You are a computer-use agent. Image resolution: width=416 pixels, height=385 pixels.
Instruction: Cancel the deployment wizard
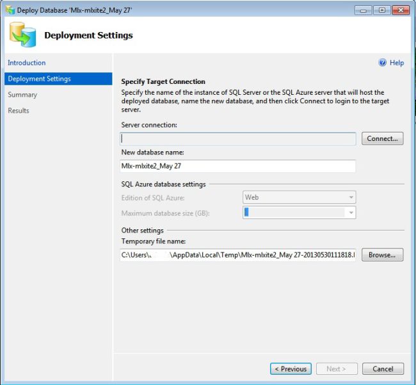click(x=383, y=369)
